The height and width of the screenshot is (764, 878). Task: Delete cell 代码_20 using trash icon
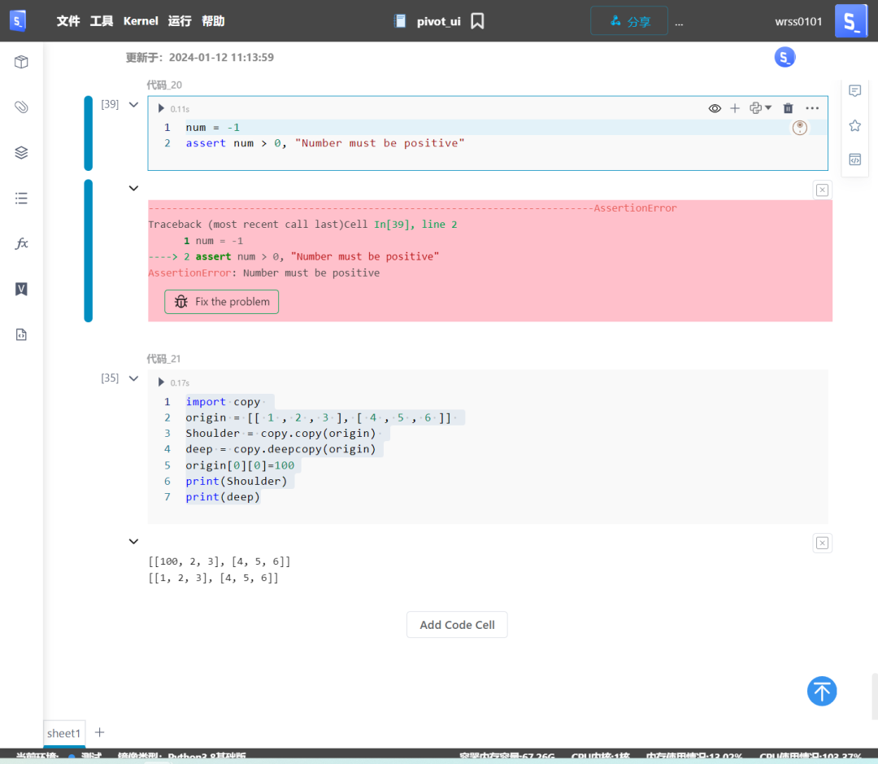click(788, 107)
